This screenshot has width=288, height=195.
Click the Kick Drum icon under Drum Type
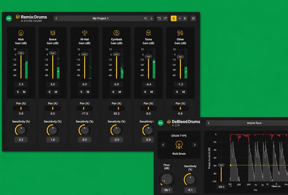coord(179,145)
